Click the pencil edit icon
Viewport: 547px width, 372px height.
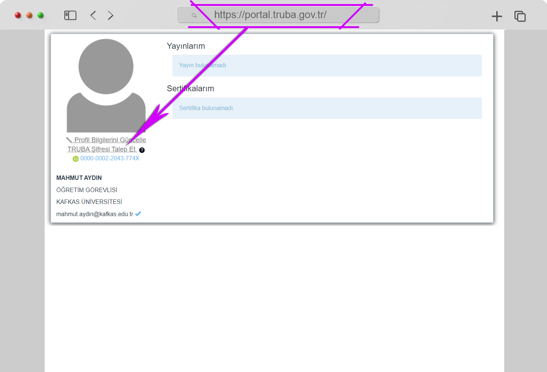point(69,140)
